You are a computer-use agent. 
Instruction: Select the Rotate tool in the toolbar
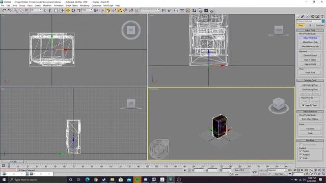[73, 10]
